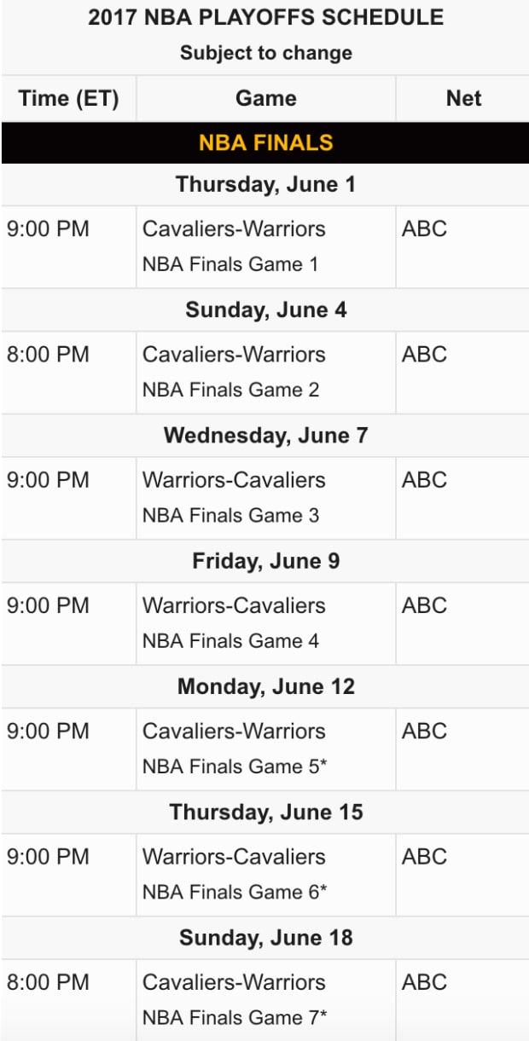Click the Net column header
Screen dimensions: 529x1041
(463, 98)
